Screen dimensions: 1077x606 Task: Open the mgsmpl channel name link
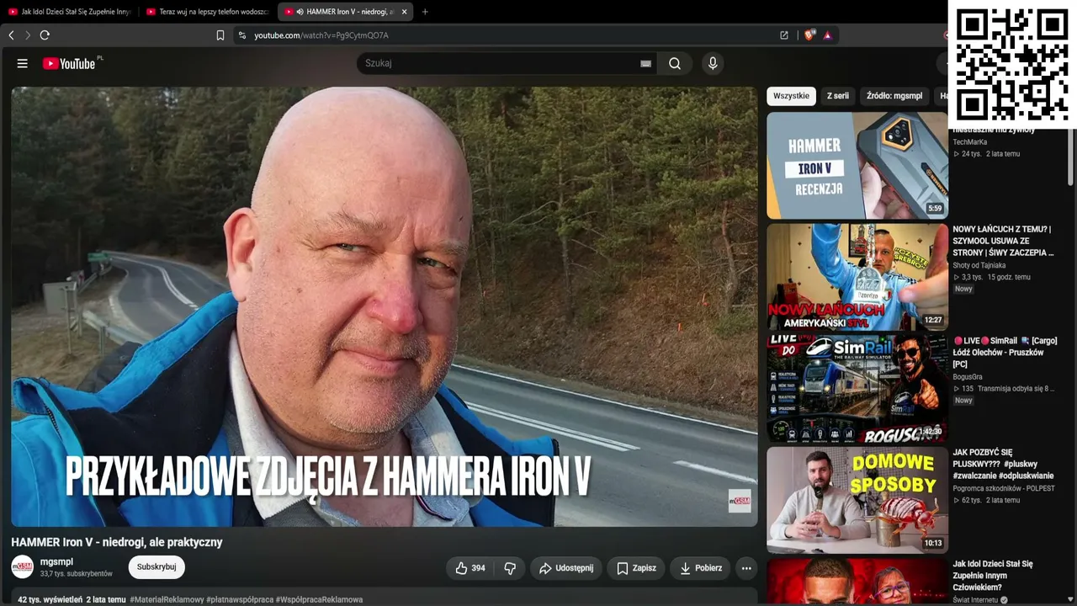click(x=56, y=561)
